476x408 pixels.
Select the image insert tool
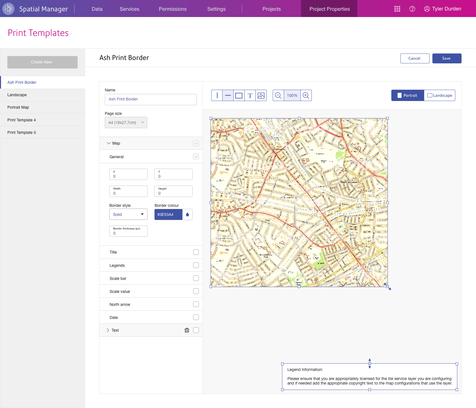pyautogui.click(x=261, y=95)
